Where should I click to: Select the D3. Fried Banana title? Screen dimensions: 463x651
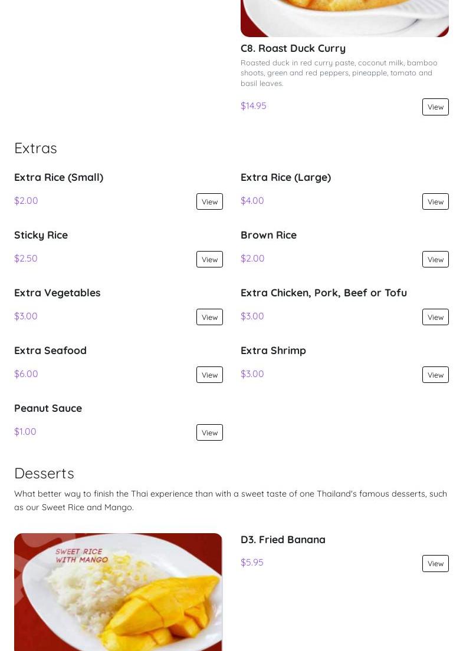(x=283, y=539)
